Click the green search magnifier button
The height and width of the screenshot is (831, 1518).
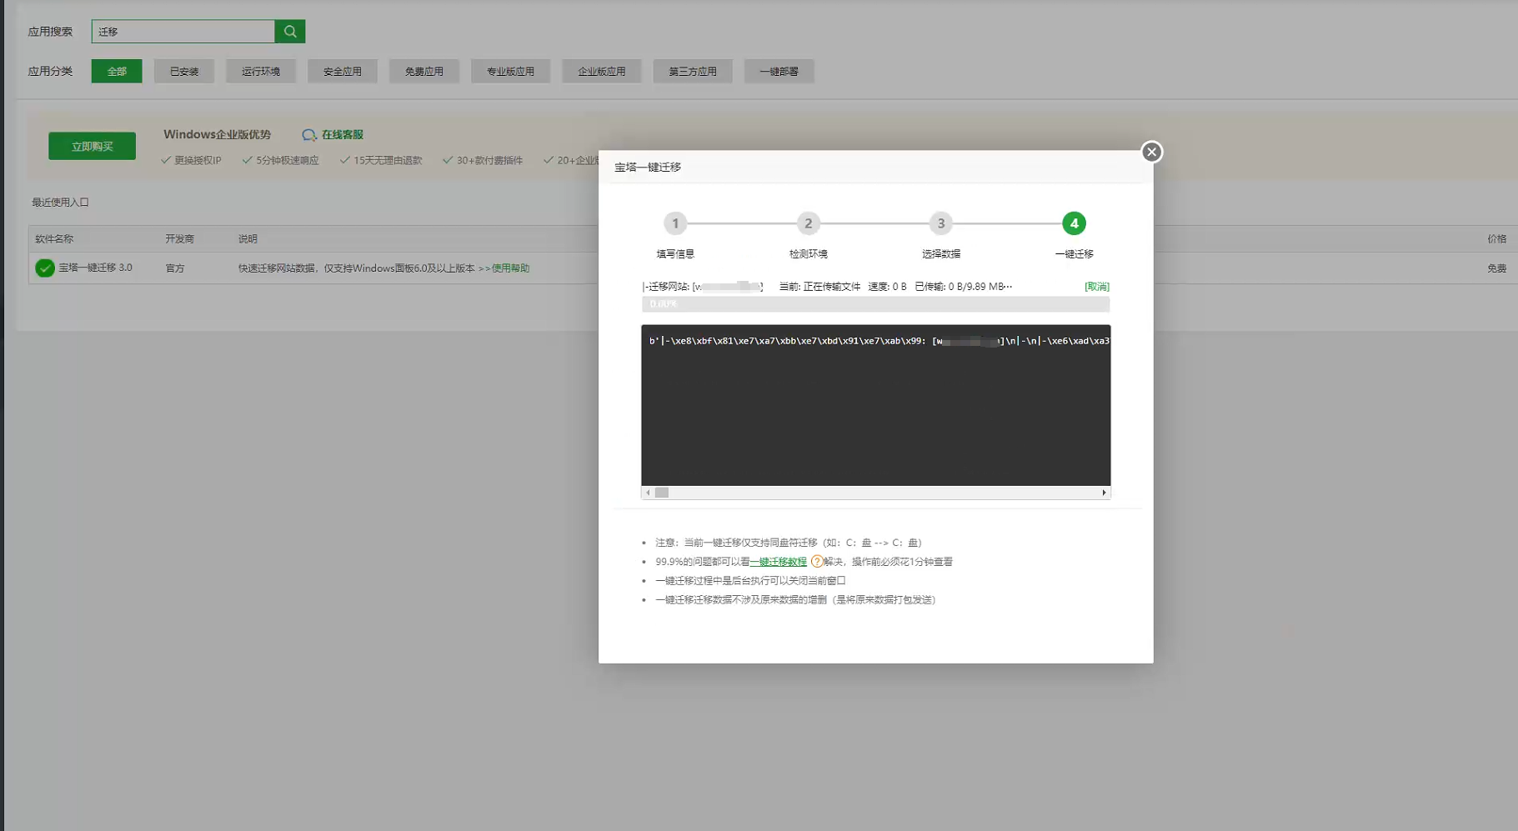click(289, 32)
